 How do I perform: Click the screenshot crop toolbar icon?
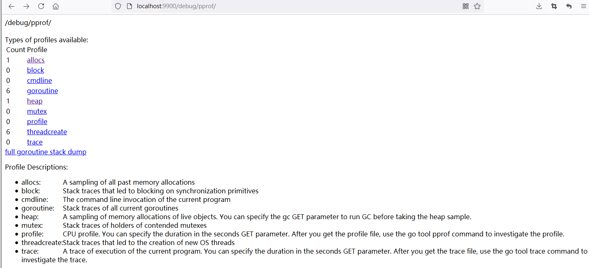click(x=554, y=6)
